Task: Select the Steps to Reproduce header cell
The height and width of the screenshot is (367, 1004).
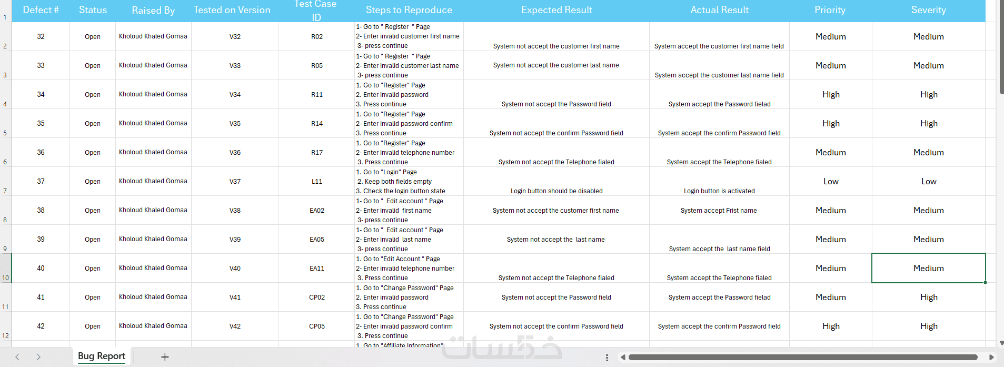Action: point(409,11)
